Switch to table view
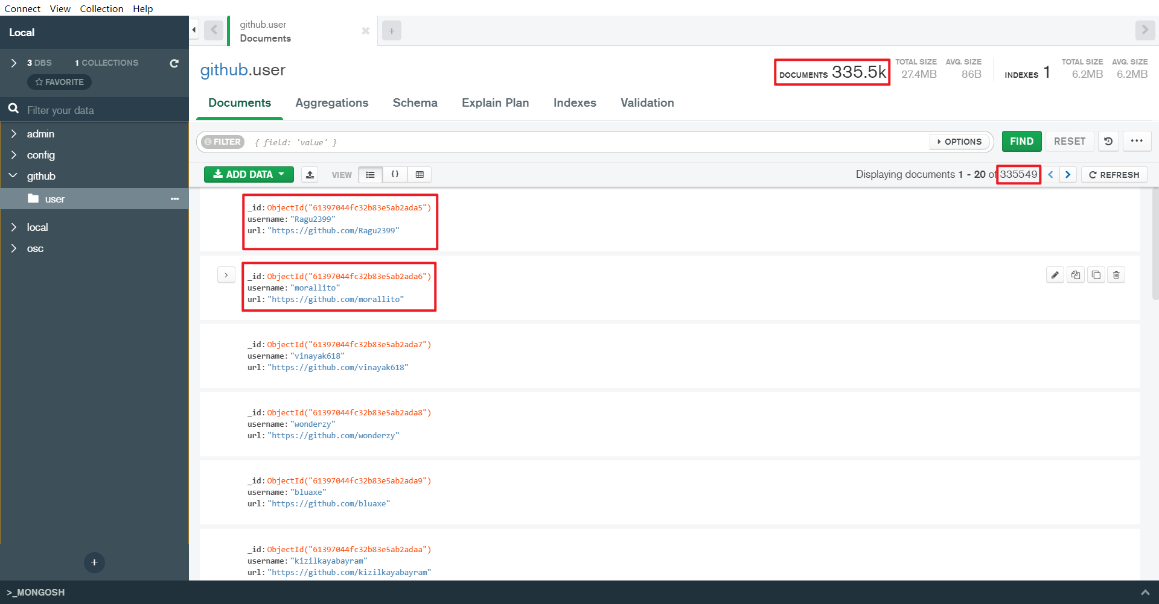Image resolution: width=1159 pixels, height=604 pixels. [420, 174]
